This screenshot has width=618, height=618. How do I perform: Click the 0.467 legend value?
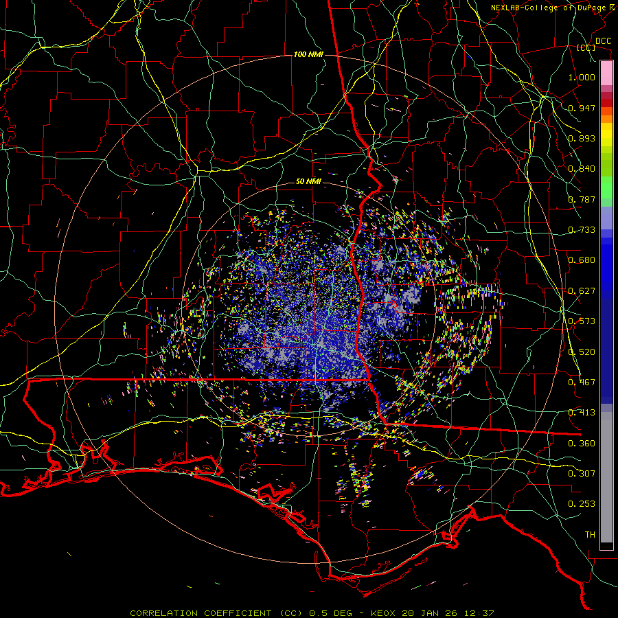(x=582, y=382)
